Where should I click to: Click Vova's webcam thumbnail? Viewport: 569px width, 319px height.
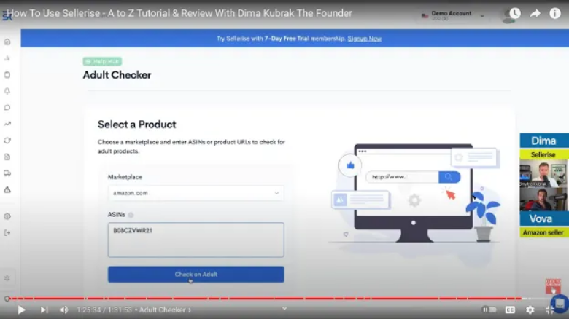coord(543,199)
